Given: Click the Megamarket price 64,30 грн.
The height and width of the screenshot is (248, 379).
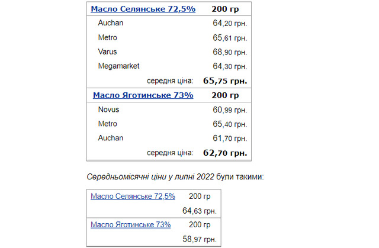Looking at the screenshot, I should 230,66.
